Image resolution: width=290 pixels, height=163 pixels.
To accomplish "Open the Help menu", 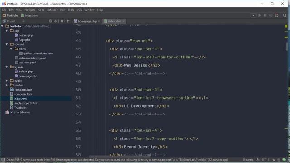I will point(100,10).
